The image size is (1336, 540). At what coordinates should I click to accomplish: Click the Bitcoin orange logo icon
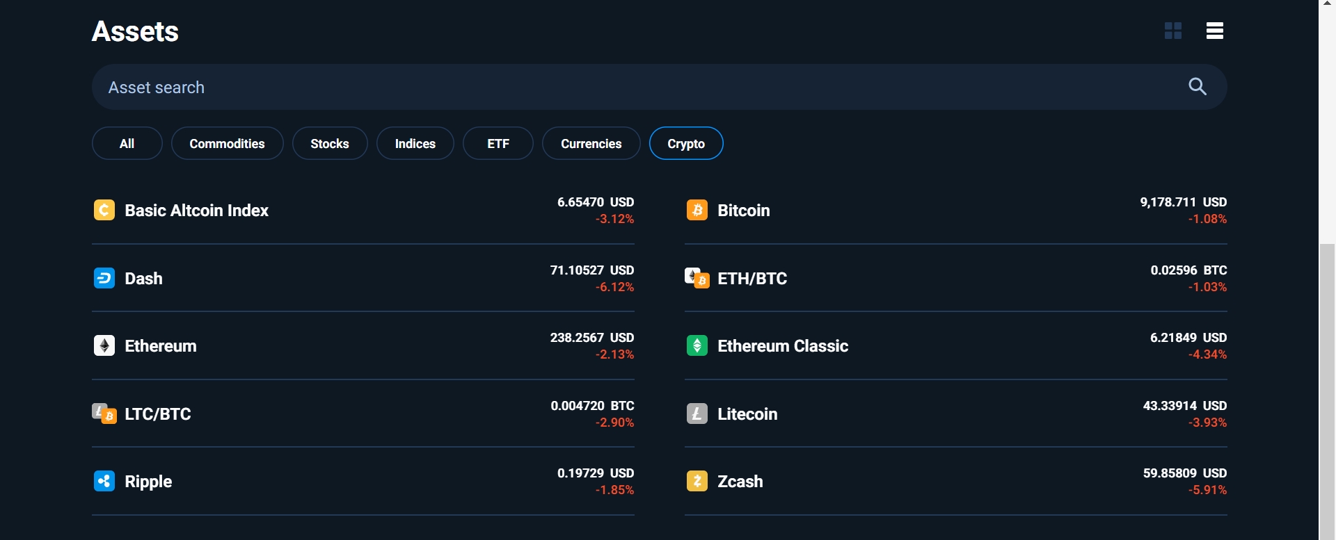pos(697,210)
